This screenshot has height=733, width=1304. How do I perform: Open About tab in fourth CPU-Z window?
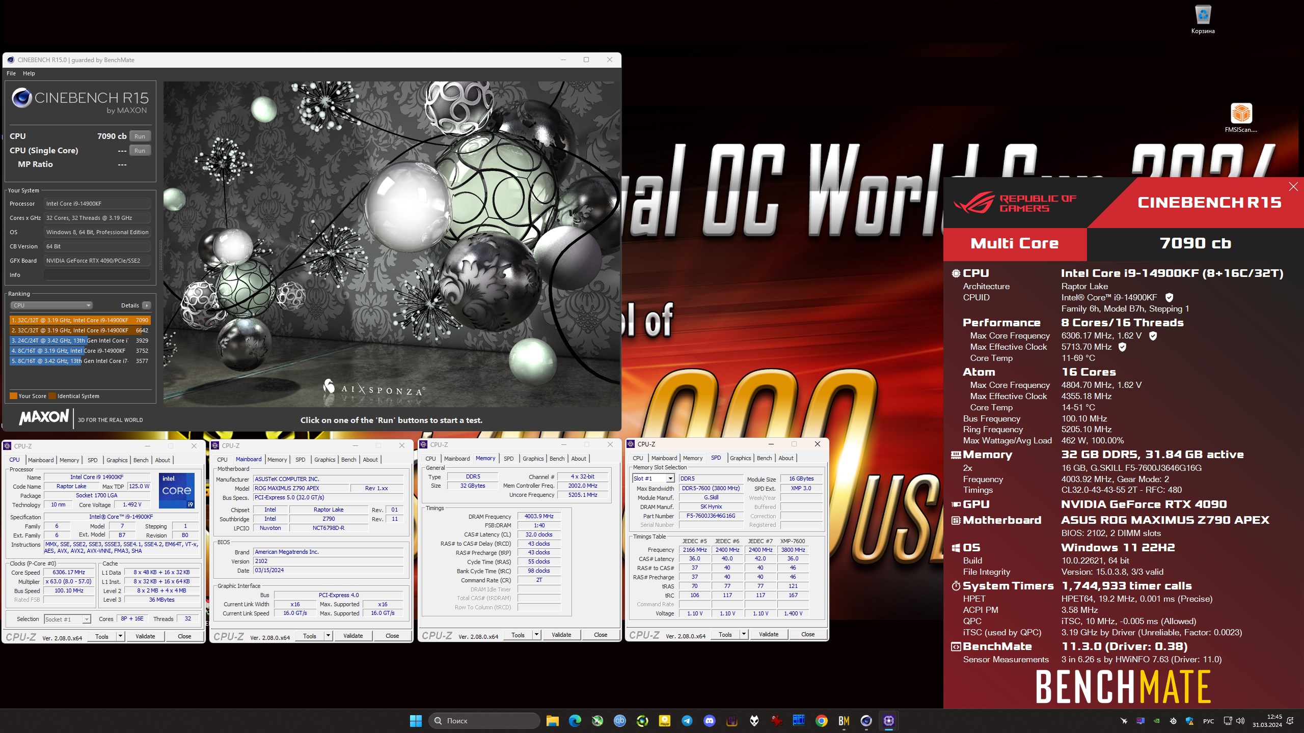point(786,458)
